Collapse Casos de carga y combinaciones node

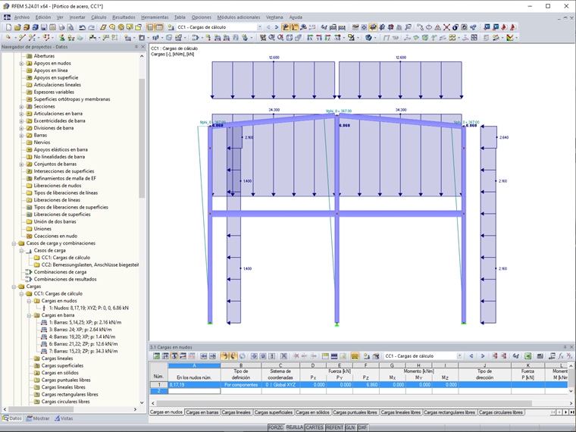14,243
